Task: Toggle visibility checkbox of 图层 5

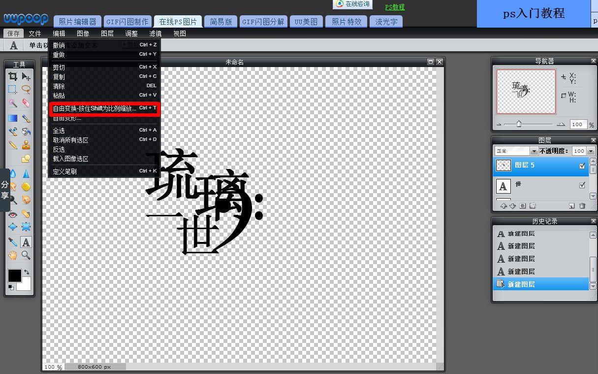Action: pos(582,166)
